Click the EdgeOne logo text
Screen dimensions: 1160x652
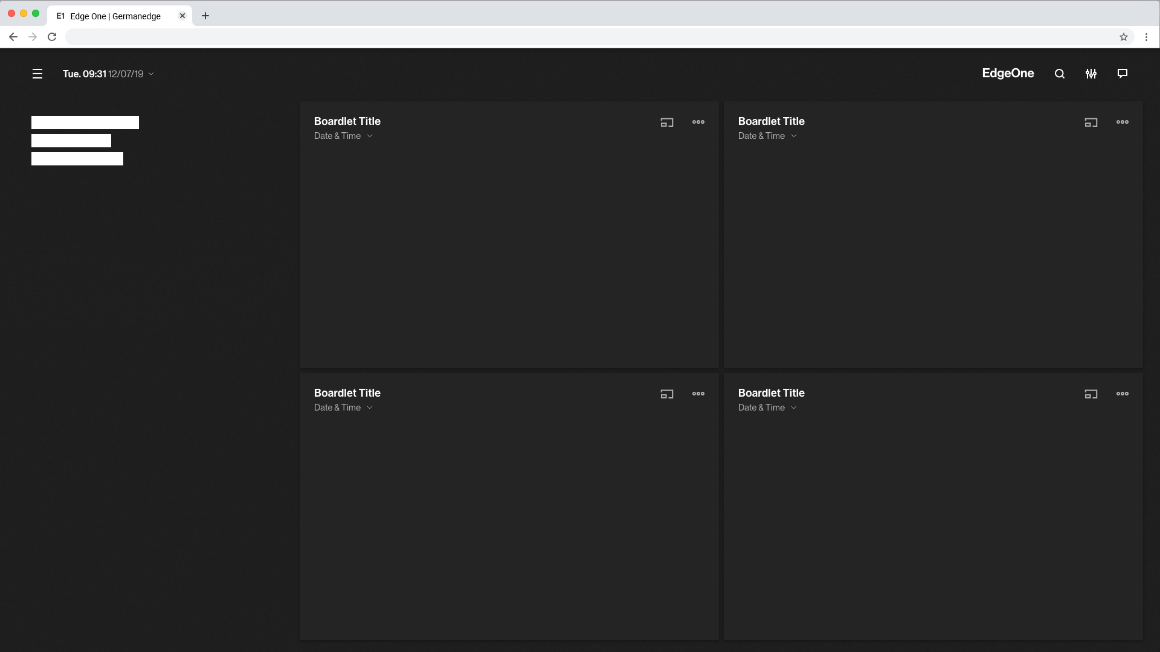1008,74
